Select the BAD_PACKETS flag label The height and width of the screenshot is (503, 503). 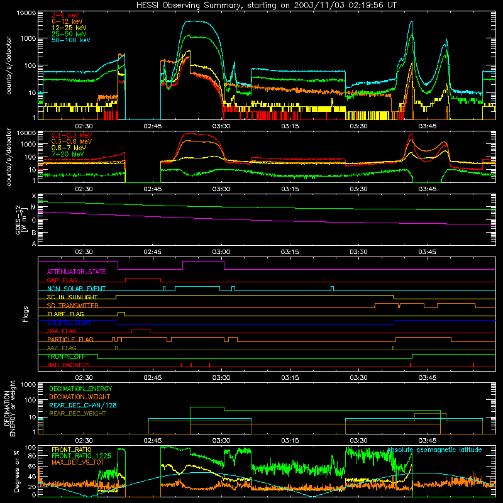point(69,365)
